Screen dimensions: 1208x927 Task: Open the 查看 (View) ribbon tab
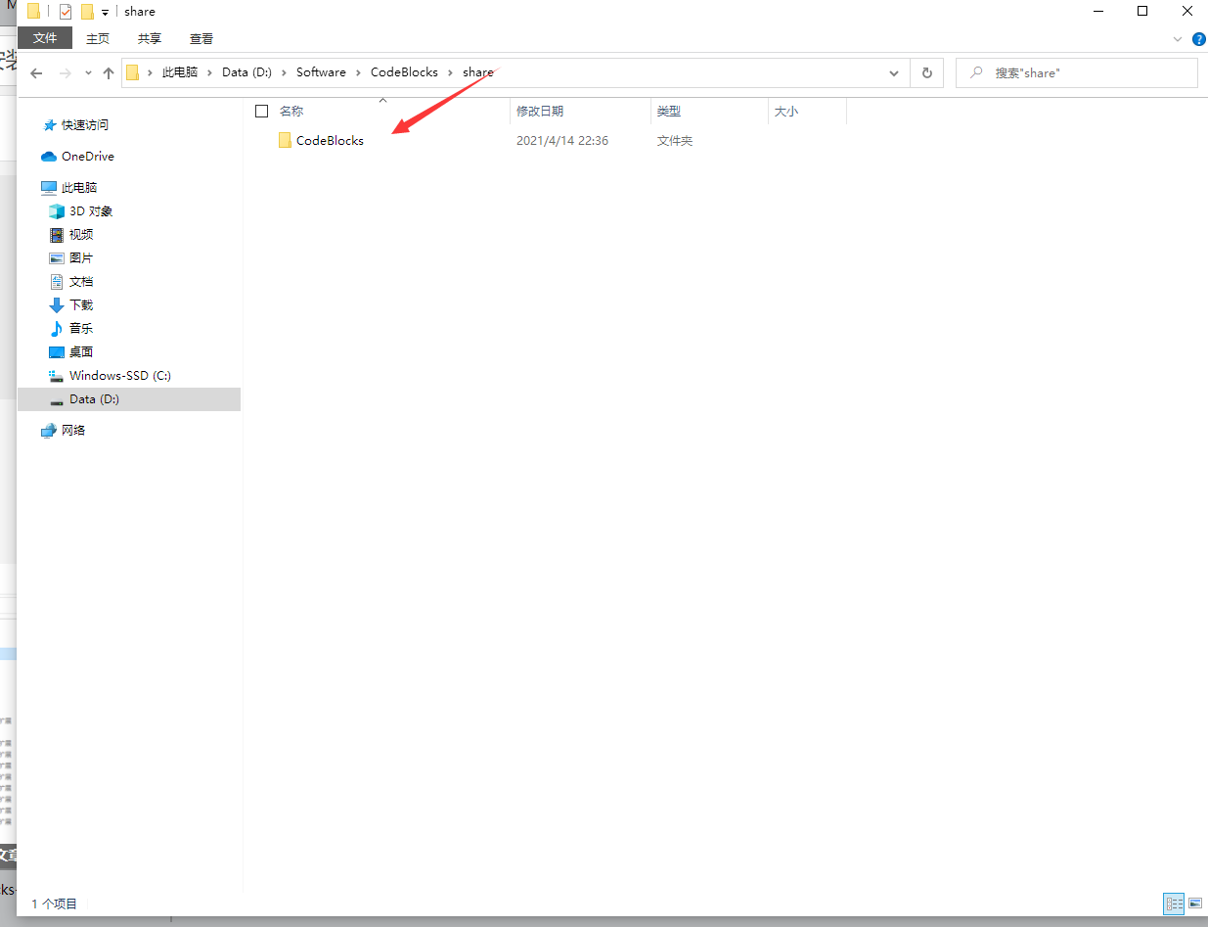[x=201, y=38]
